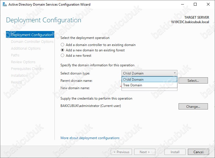Image resolution: width=215 pixels, height=158 pixels.
Task: Collapse the Select domain type combo box
Action: click(149, 73)
